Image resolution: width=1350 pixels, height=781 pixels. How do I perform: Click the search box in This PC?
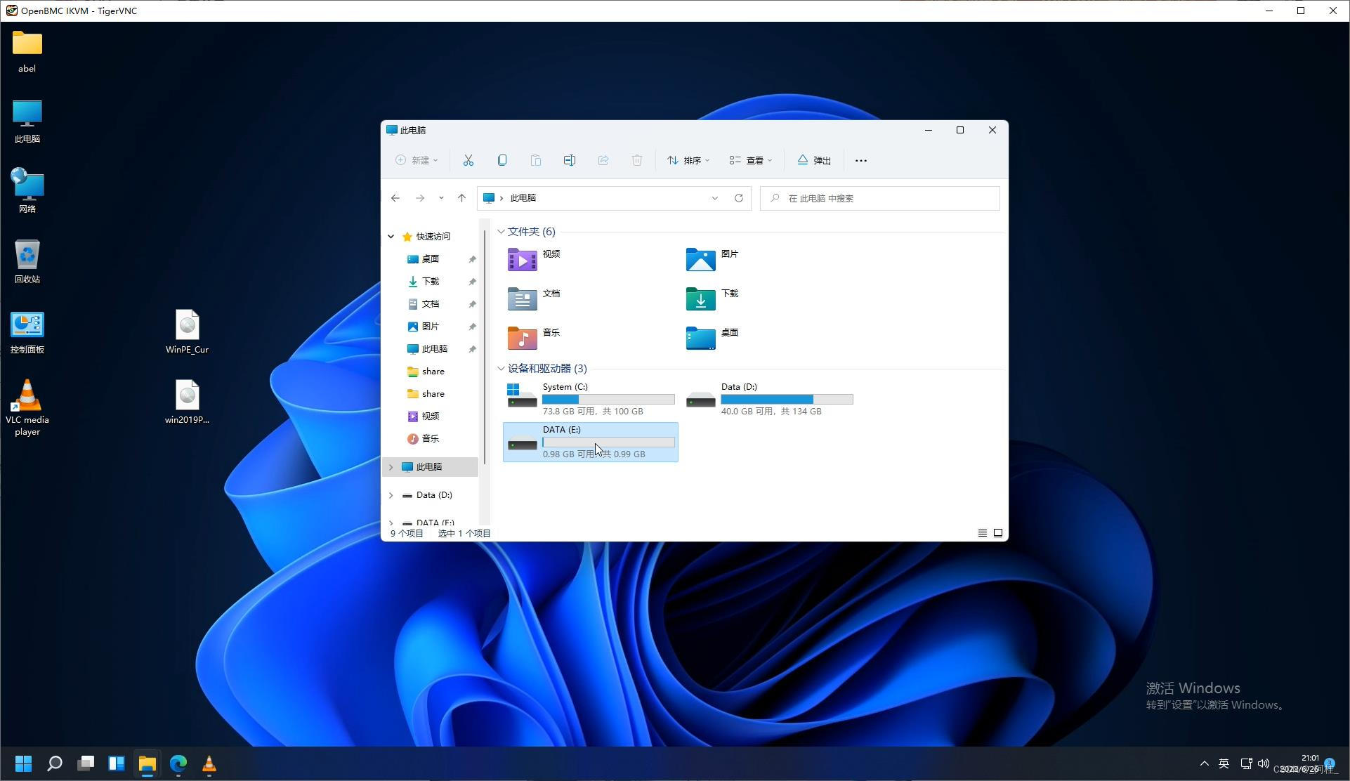coord(880,198)
